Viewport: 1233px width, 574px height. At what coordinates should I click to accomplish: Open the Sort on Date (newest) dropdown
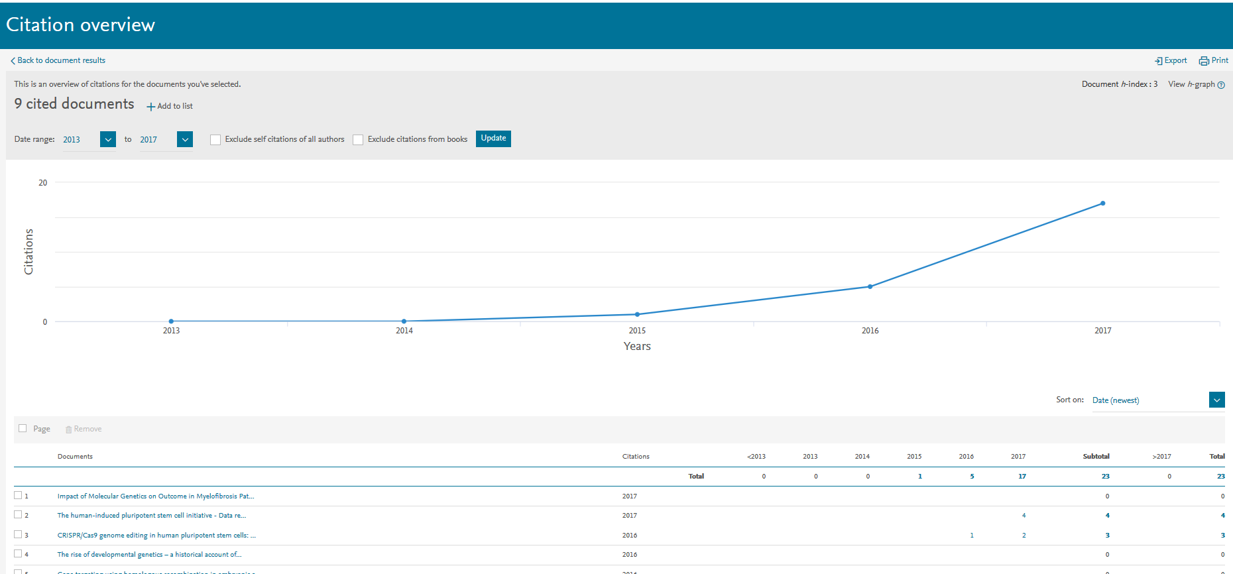[1216, 400]
